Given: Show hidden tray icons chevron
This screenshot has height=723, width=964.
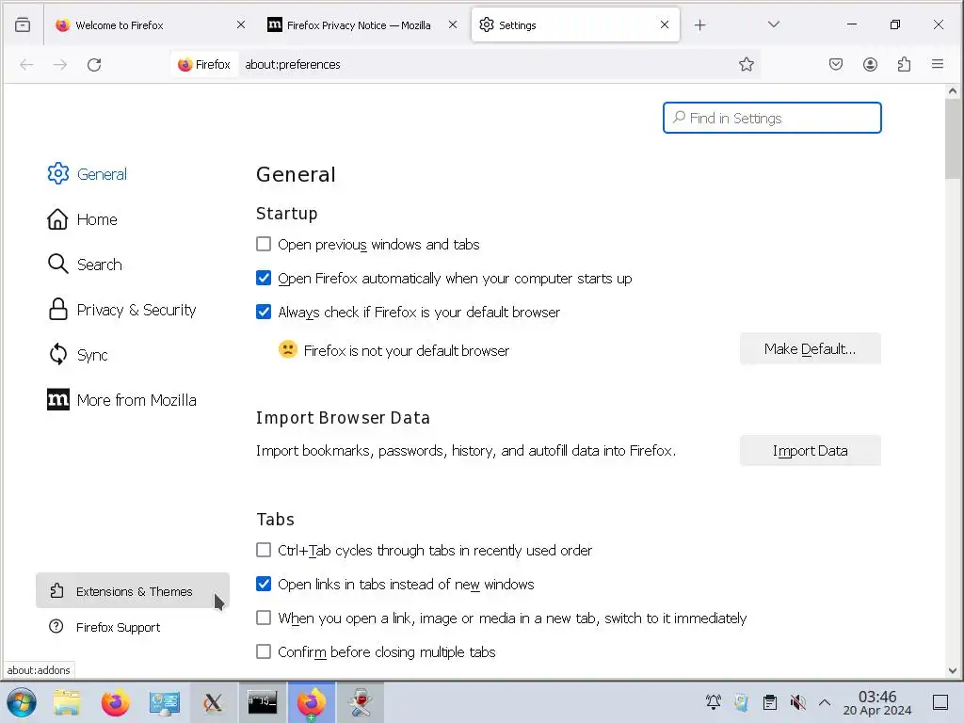Looking at the screenshot, I should coord(825,702).
